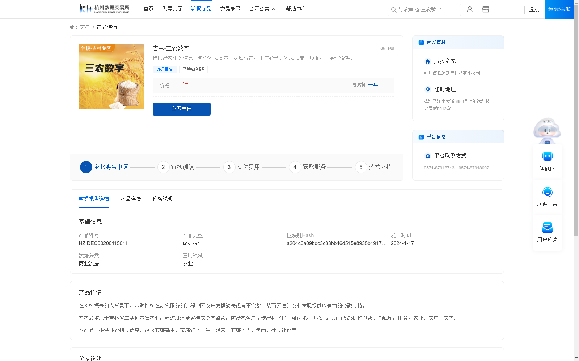579x361 pixels.
Task: Click the publish date 2024-1-17
Action: pyautogui.click(x=402, y=243)
